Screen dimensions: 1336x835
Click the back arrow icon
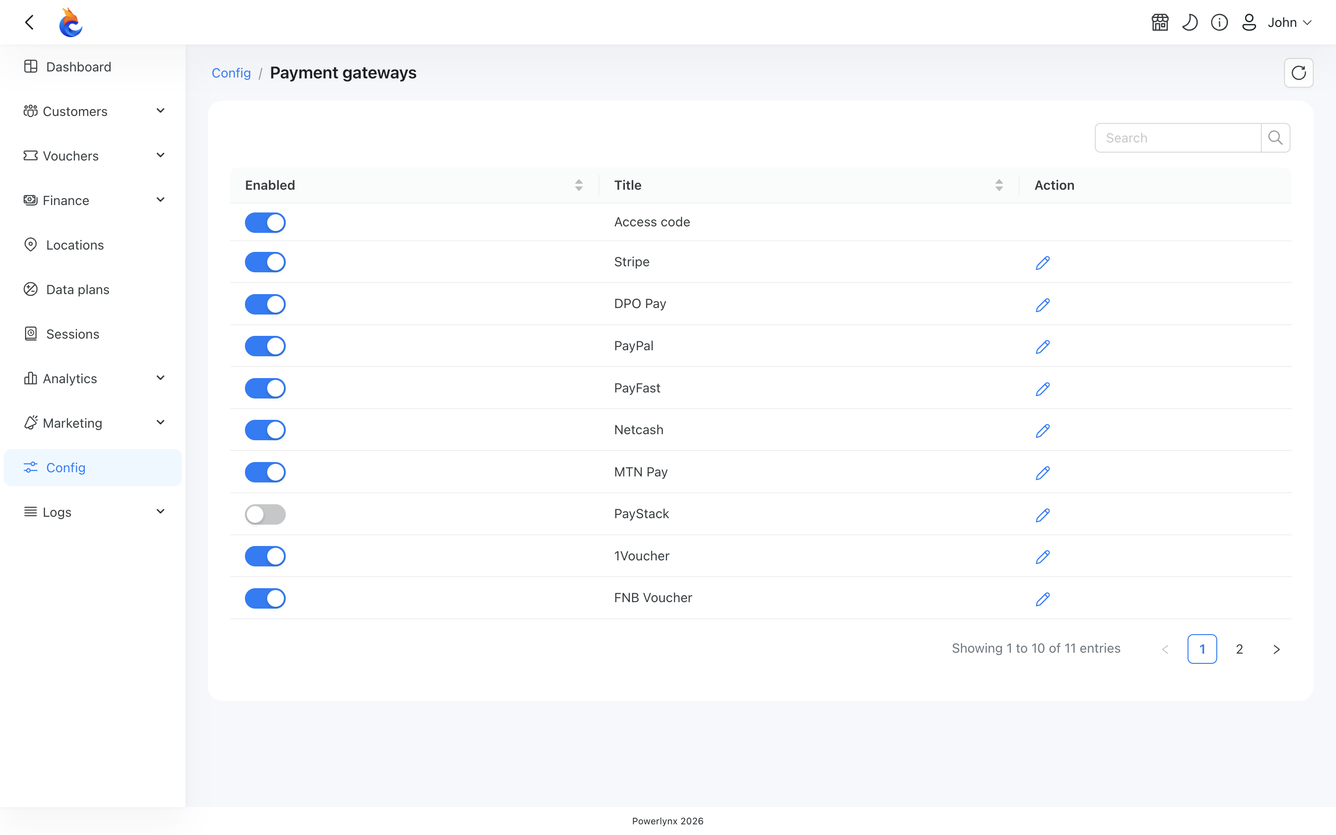tap(30, 22)
